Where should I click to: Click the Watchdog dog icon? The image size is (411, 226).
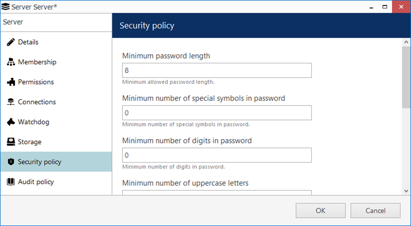pos(11,122)
